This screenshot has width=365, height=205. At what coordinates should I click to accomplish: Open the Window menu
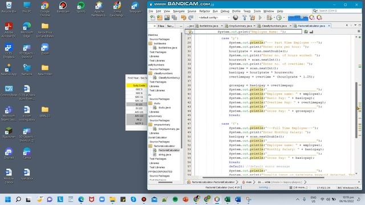pyautogui.click(x=269, y=11)
